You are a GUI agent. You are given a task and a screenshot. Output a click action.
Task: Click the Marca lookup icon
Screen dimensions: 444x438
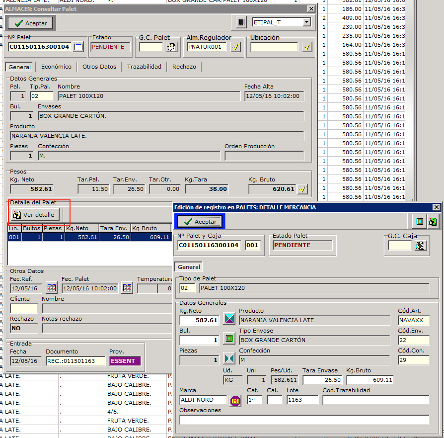point(235,400)
